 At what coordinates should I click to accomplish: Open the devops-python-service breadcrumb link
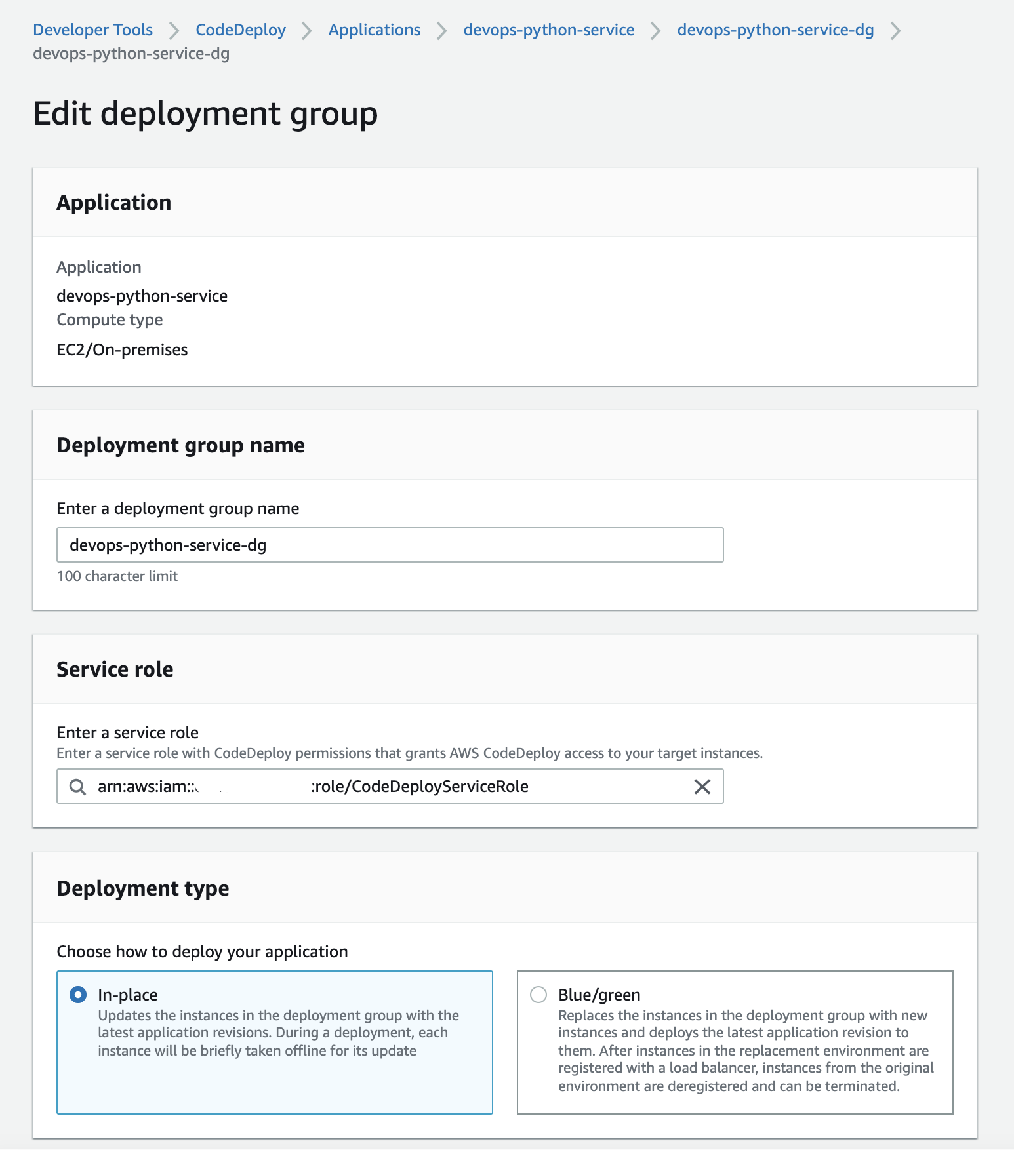tap(549, 30)
